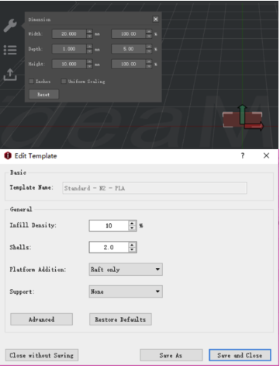Select the red model on the platform

(232, 120)
